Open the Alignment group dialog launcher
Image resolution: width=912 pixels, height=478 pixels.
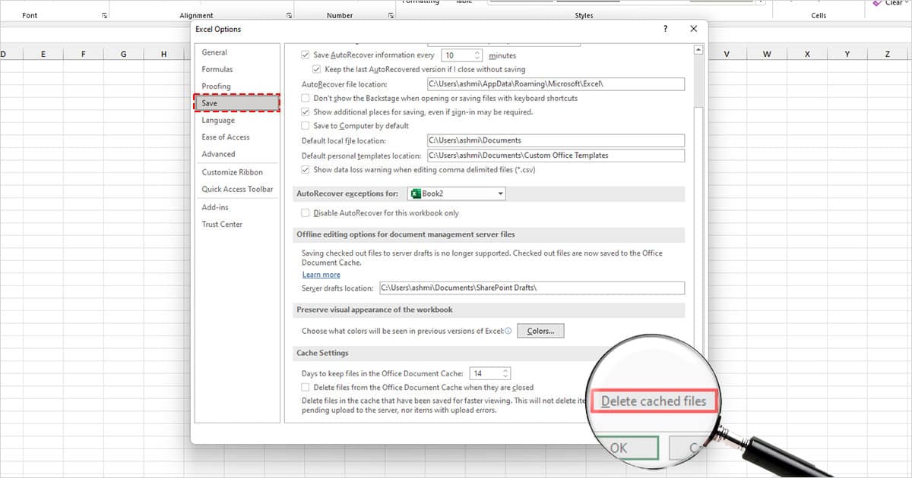coord(287,14)
